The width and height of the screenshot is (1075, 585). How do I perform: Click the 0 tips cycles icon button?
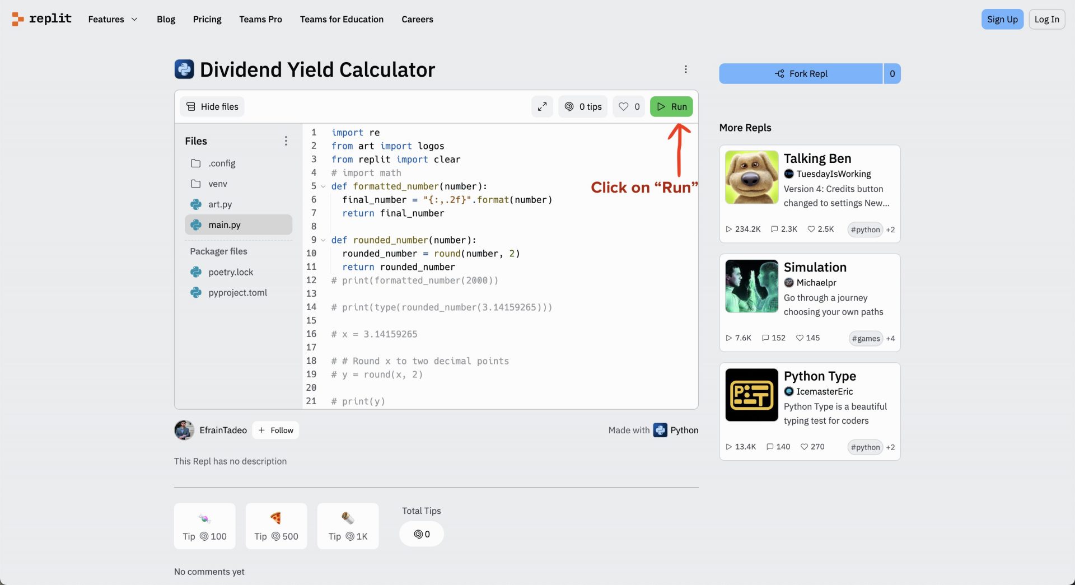tap(583, 106)
